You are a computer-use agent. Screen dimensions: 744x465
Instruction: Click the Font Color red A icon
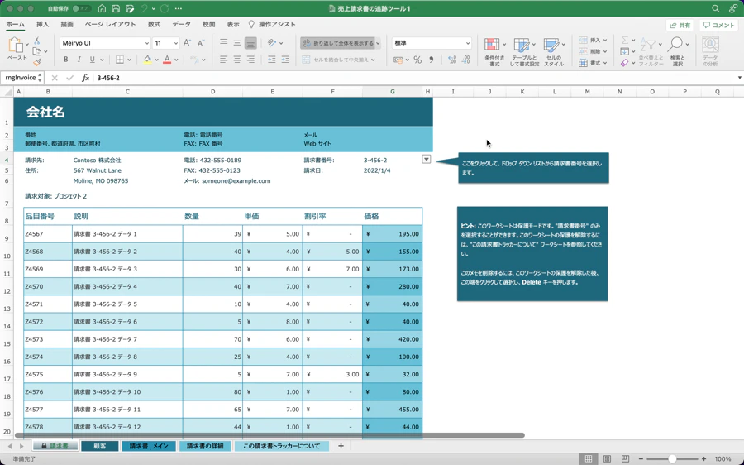(x=167, y=60)
